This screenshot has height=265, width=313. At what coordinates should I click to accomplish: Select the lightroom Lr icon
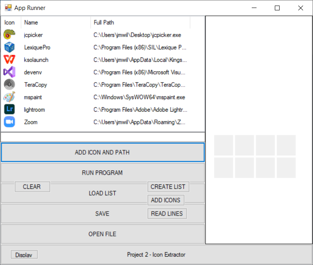[x=10, y=109]
